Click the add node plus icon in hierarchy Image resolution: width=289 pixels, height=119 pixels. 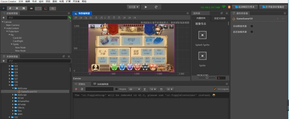point(3,17)
